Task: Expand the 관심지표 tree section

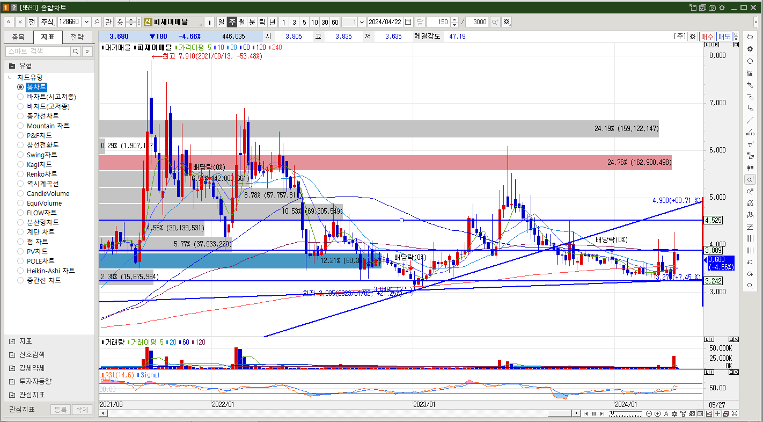Action: coord(12,395)
